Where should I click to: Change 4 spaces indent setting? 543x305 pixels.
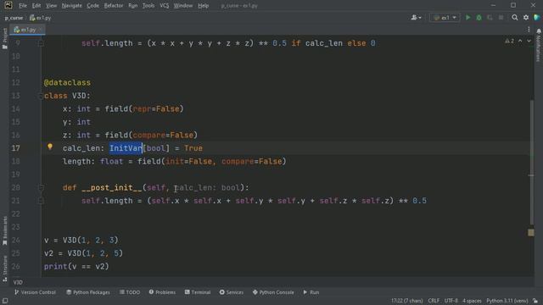click(472, 301)
